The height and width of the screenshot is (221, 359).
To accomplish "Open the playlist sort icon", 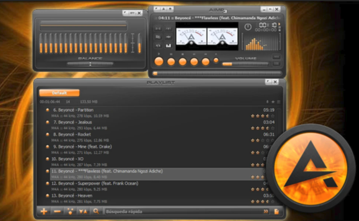I will click(82, 211).
